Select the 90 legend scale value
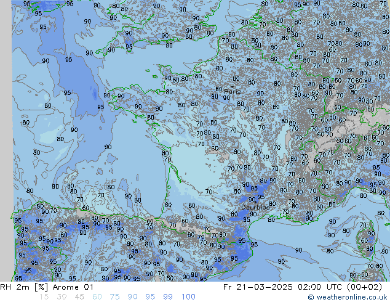This screenshot has width=390, height=302. tap(132, 297)
